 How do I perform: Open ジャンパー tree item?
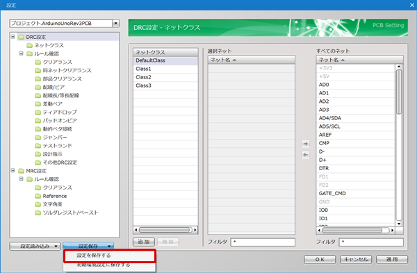(55, 138)
